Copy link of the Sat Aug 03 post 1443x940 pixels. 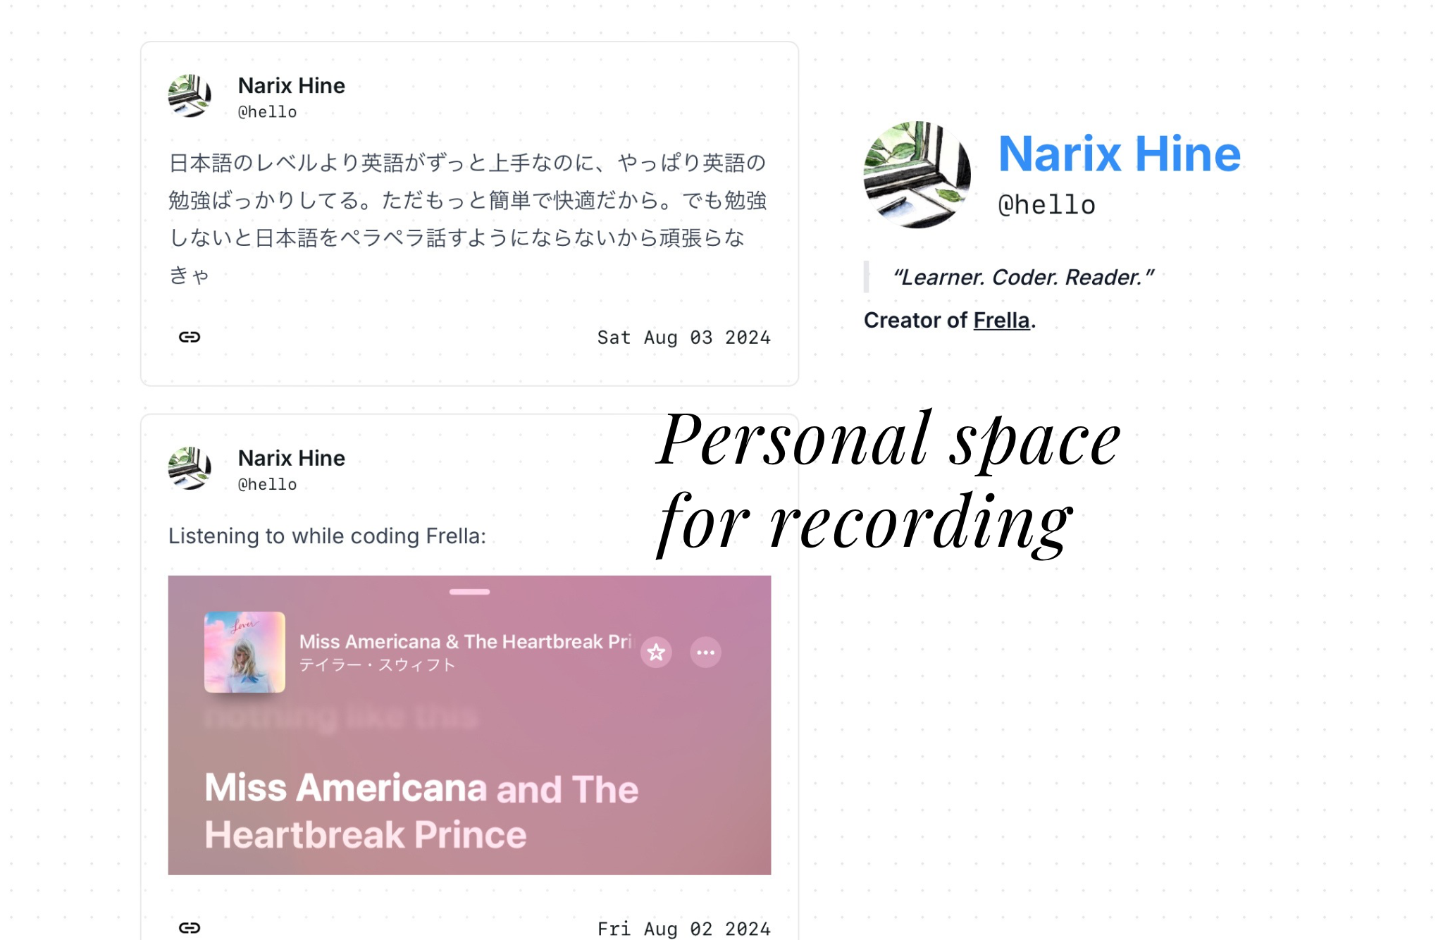click(x=189, y=337)
